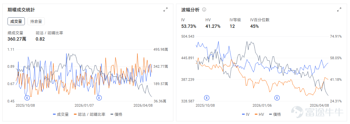Click the IV value 53.73%
350x124 pixels.
pyautogui.click(x=189, y=27)
